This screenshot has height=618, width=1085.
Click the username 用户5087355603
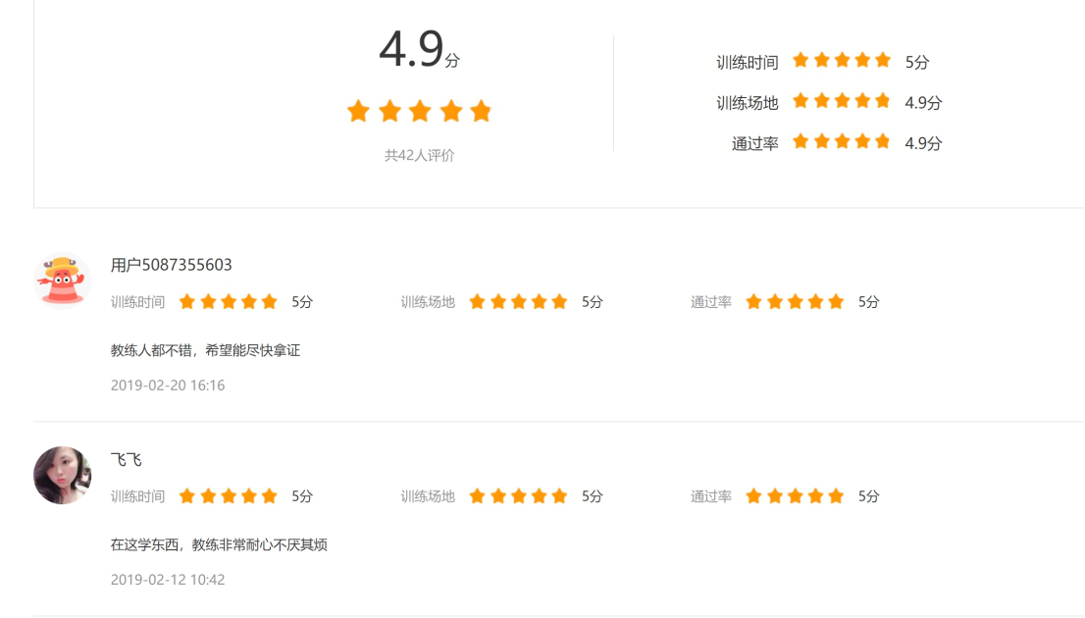(172, 265)
